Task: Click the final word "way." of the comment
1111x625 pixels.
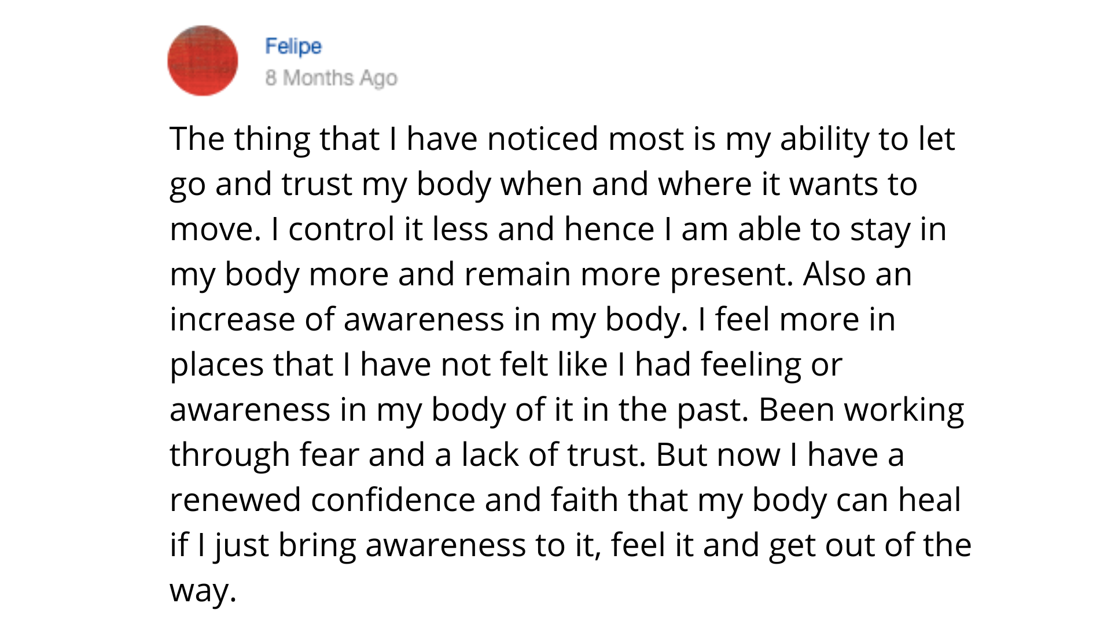Action: pyautogui.click(x=203, y=591)
